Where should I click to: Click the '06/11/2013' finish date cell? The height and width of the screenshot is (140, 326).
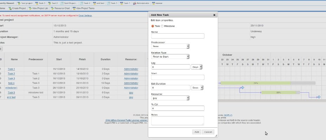tap(82, 93)
